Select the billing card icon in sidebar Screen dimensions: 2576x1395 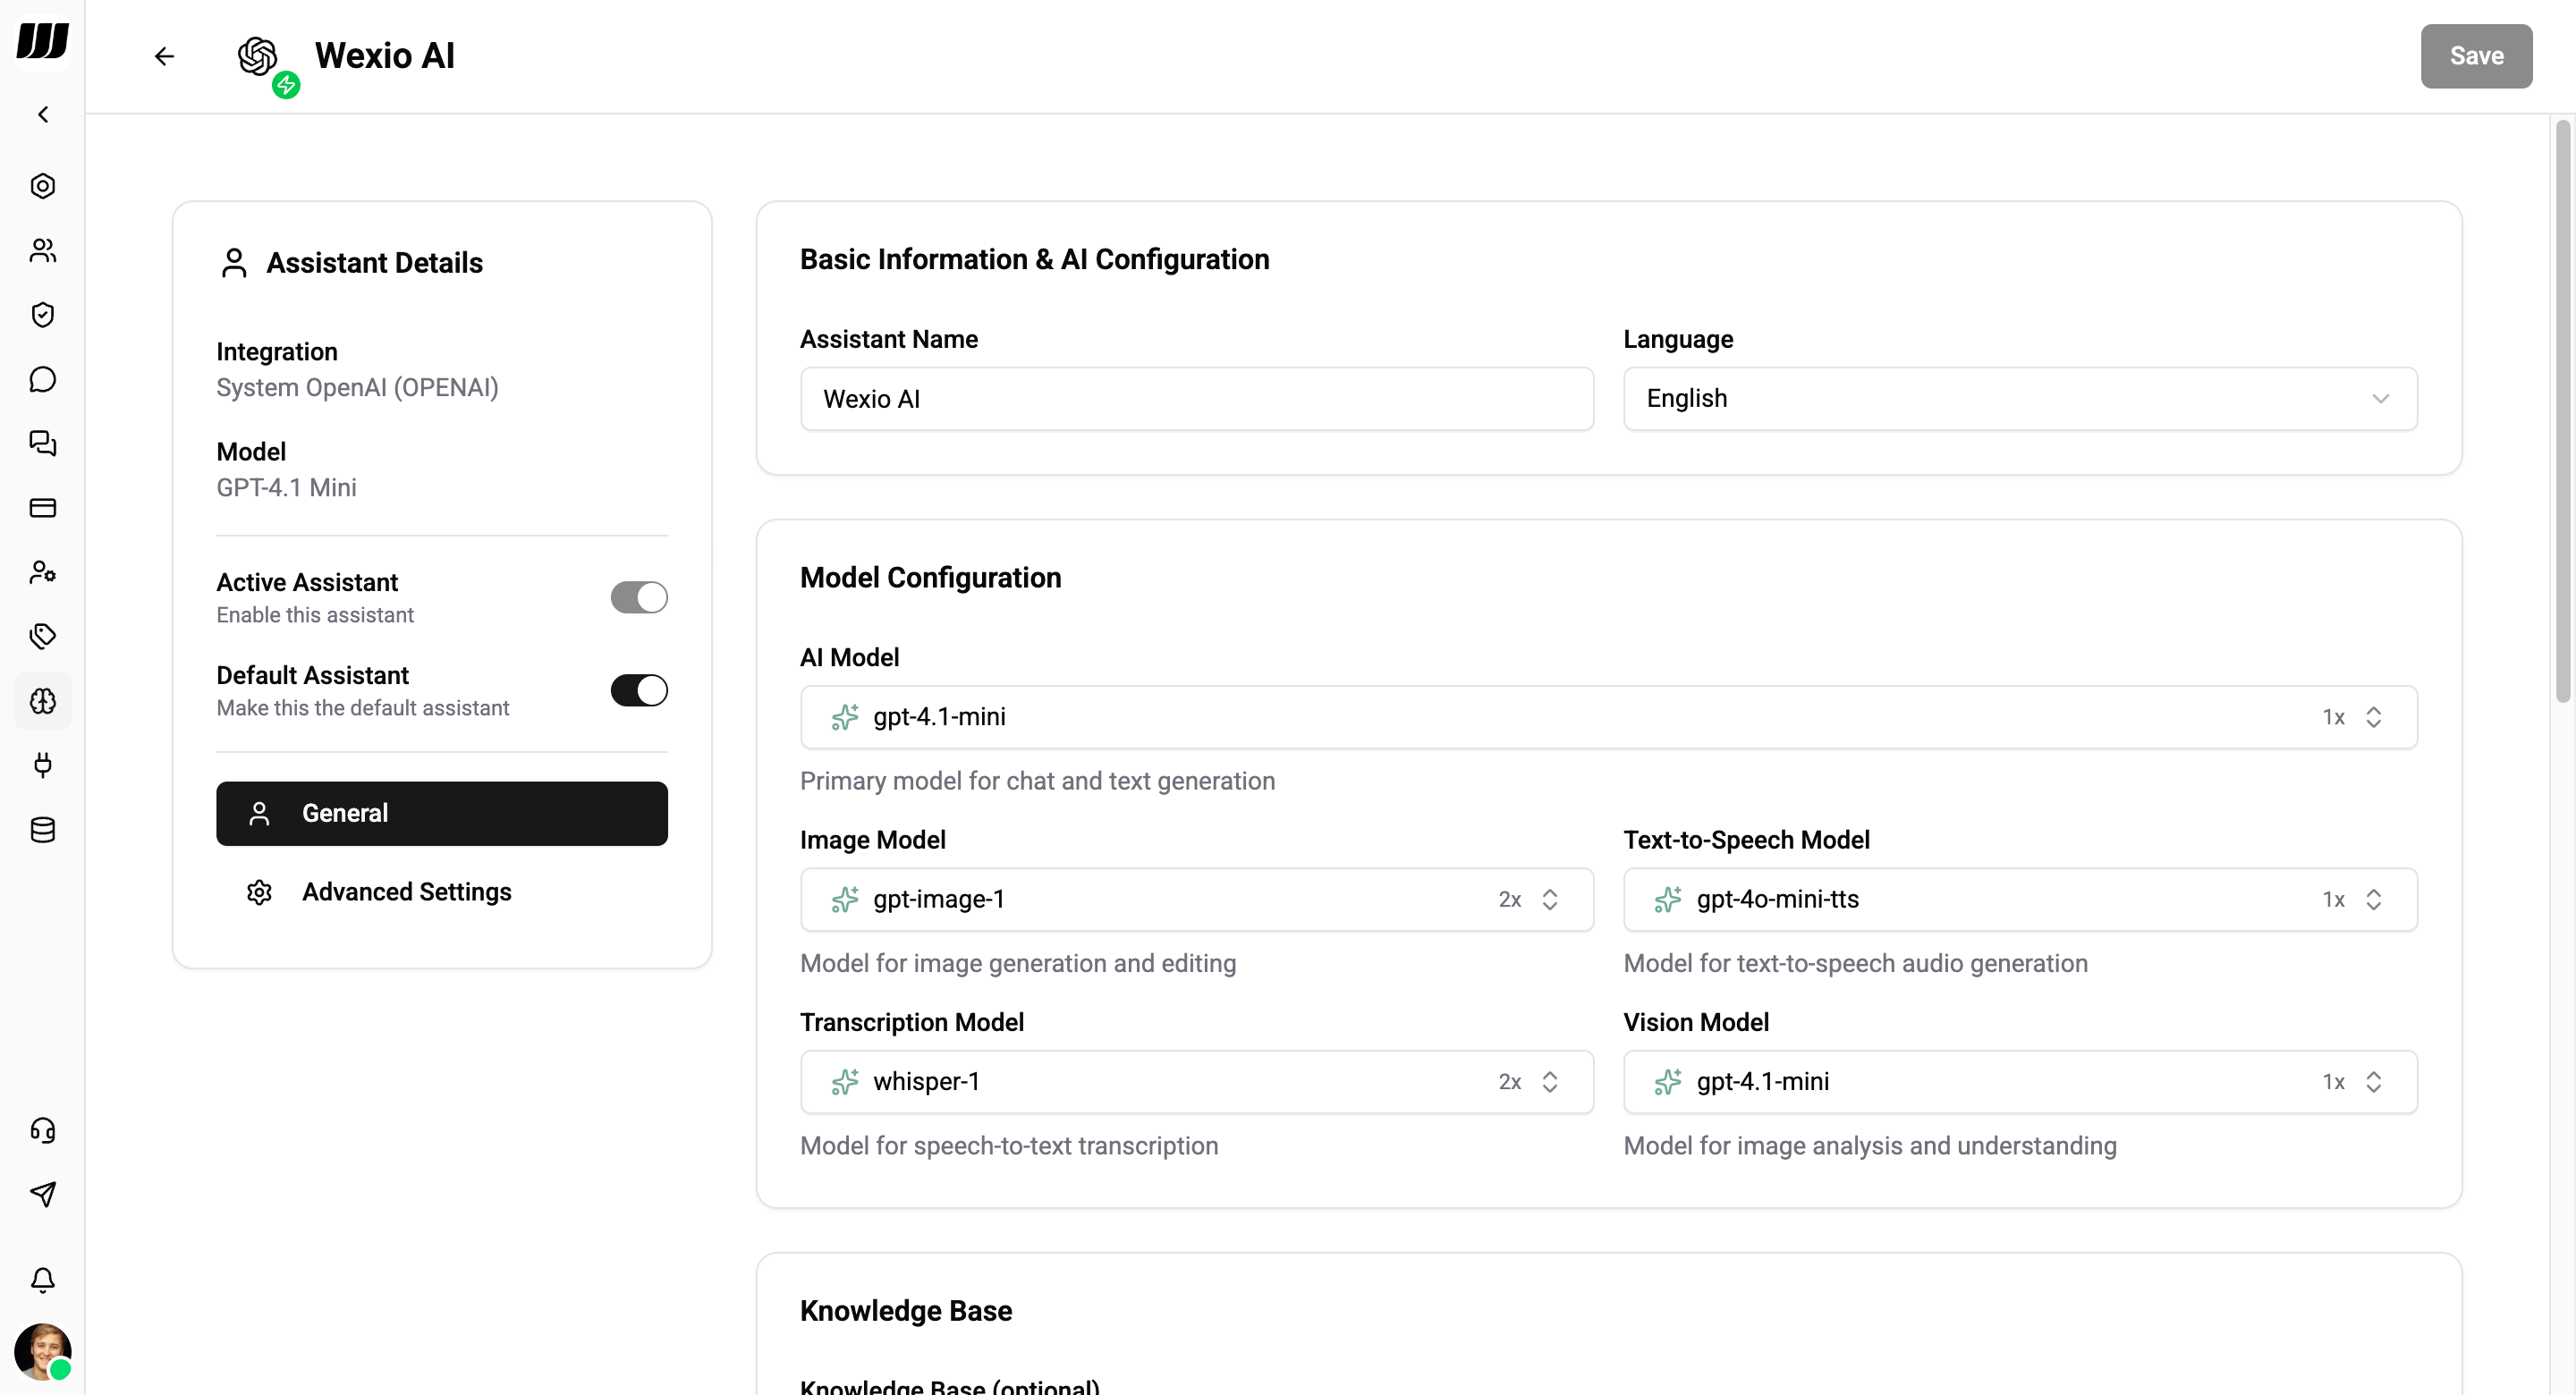tap(43, 508)
